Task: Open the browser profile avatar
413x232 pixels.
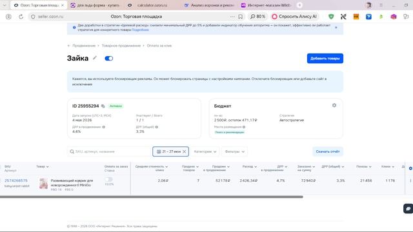Action: [368, 5]
